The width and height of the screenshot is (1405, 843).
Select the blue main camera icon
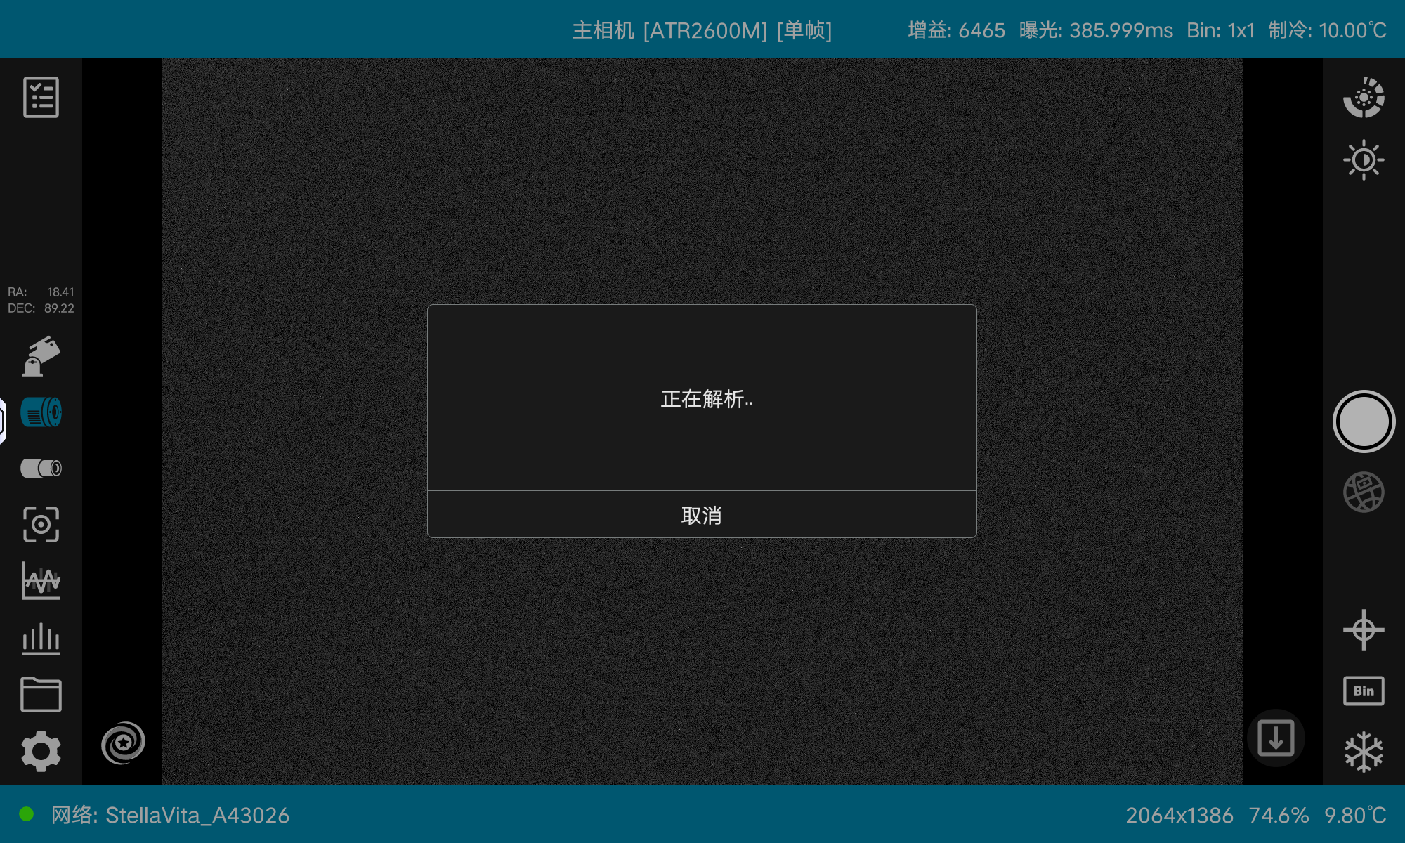[x=41, y=412]
